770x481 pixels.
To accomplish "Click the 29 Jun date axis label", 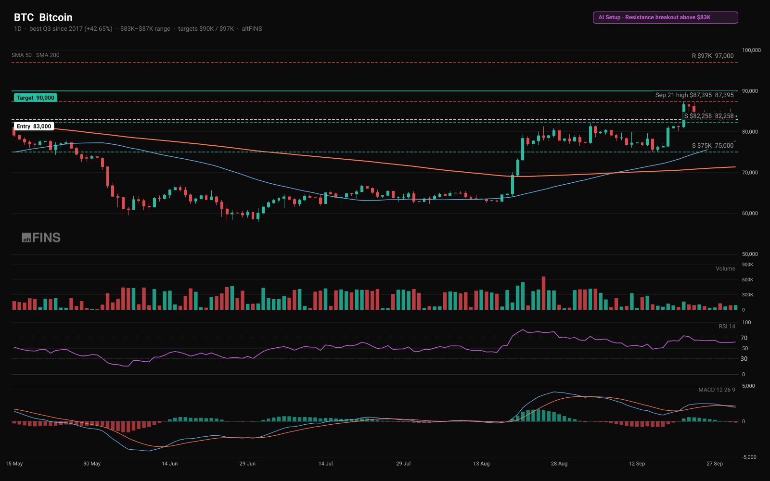I will pos(247,464).
